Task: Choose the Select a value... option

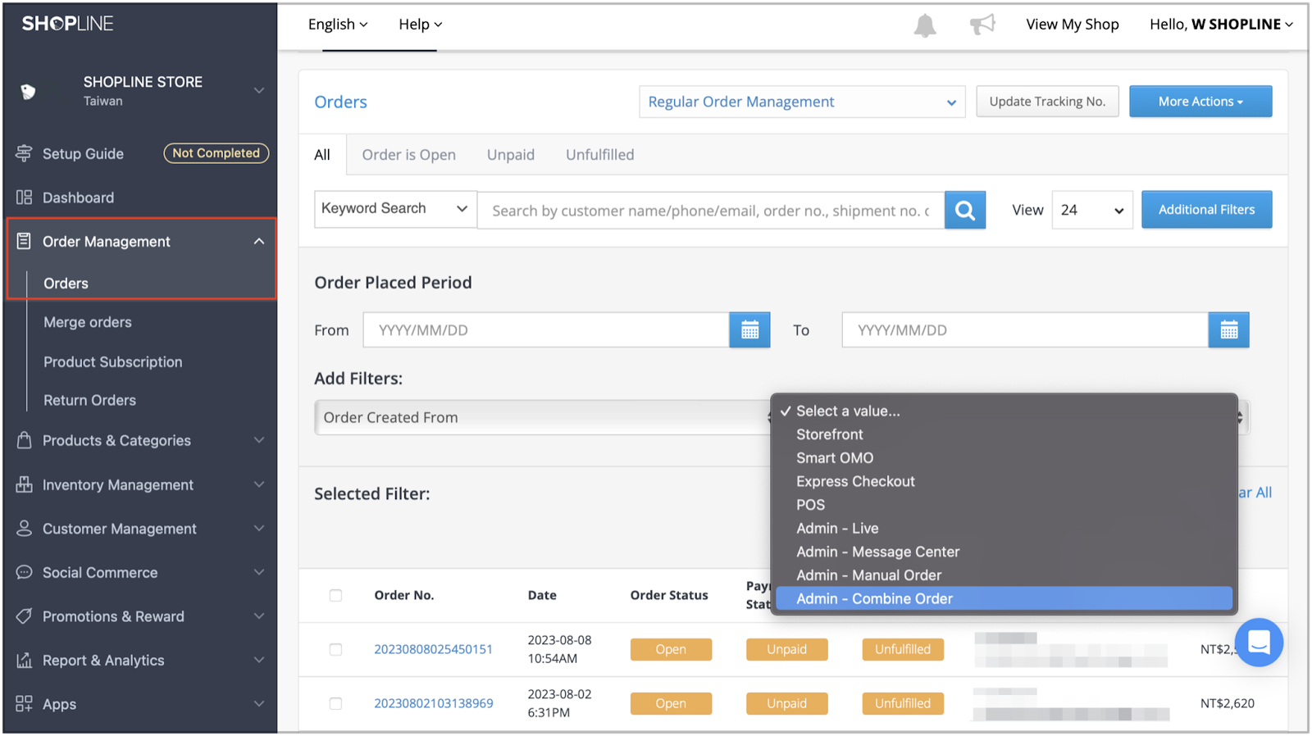Action: tap(1003, 411)
